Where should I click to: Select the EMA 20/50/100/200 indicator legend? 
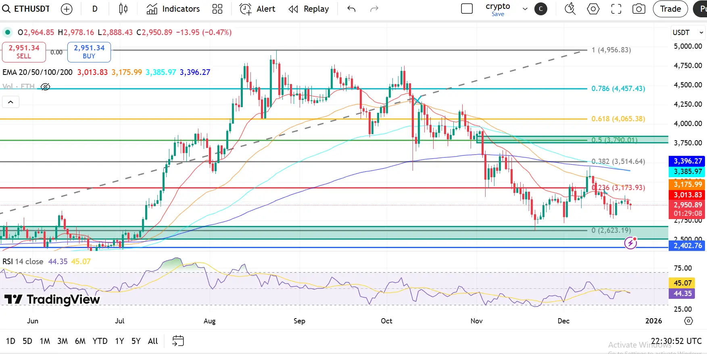(x=38, y=72)
